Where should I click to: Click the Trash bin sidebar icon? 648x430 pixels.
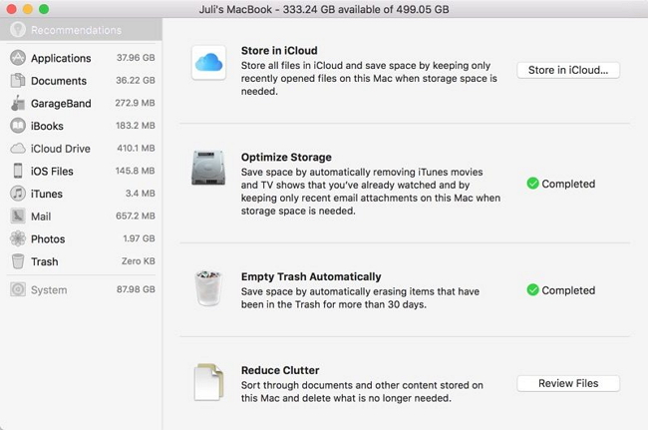(18, 261)
